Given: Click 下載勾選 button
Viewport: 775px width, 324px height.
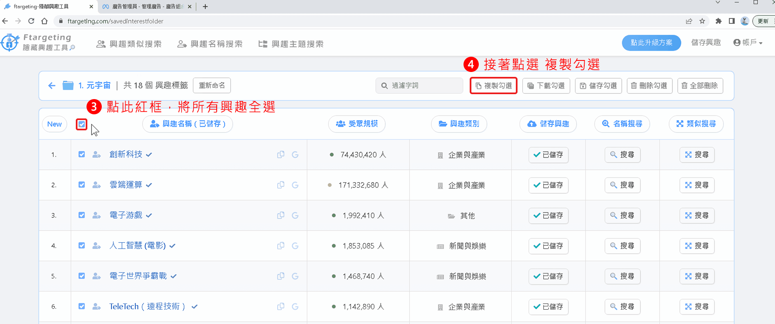Looking at the screenshot, I should [x=546, y=86].
